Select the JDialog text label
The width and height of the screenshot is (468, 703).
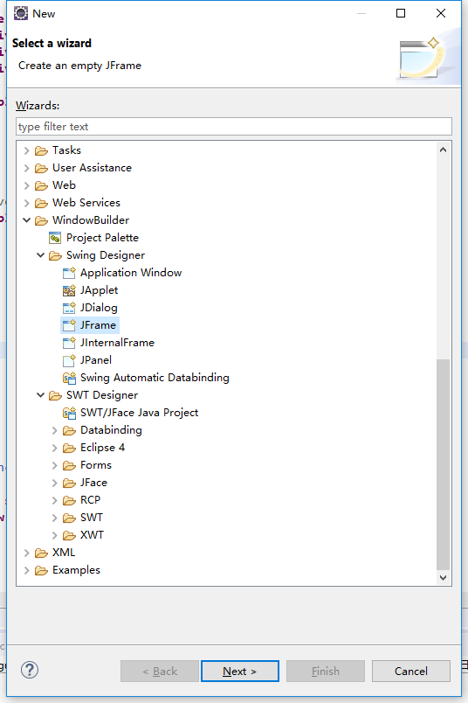point(99,308)
